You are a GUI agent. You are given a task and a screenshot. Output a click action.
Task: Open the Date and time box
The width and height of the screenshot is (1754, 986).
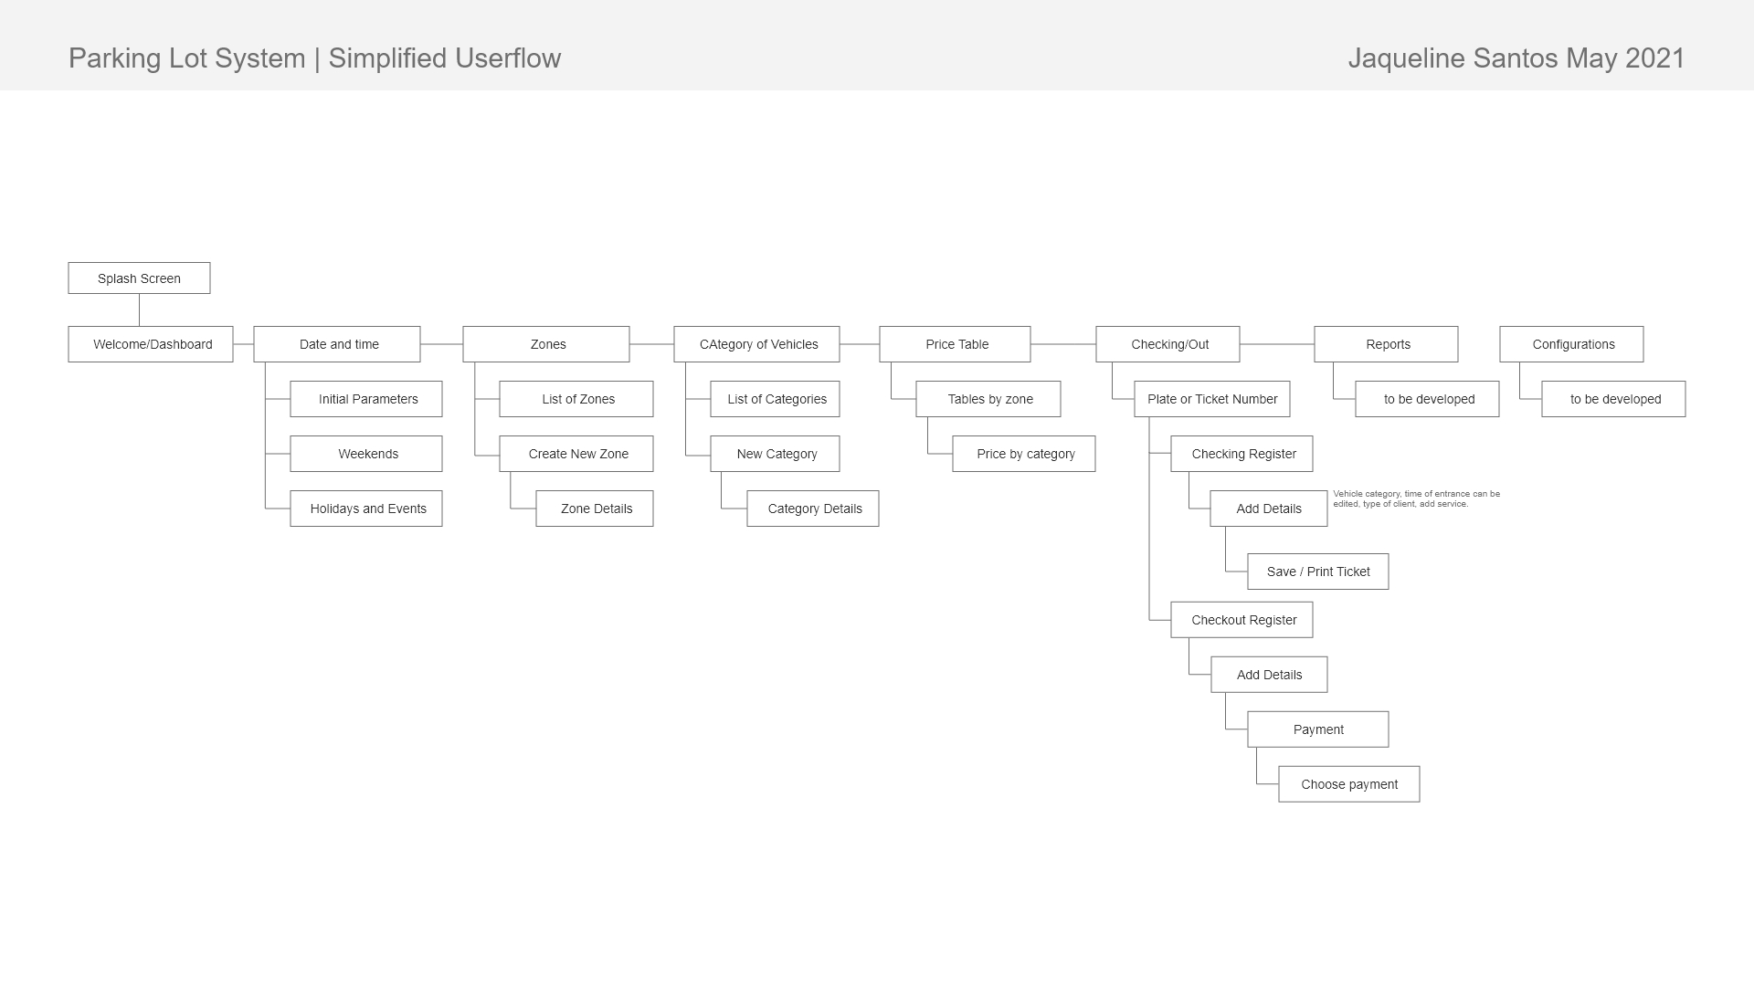click(x=337, y=344)
